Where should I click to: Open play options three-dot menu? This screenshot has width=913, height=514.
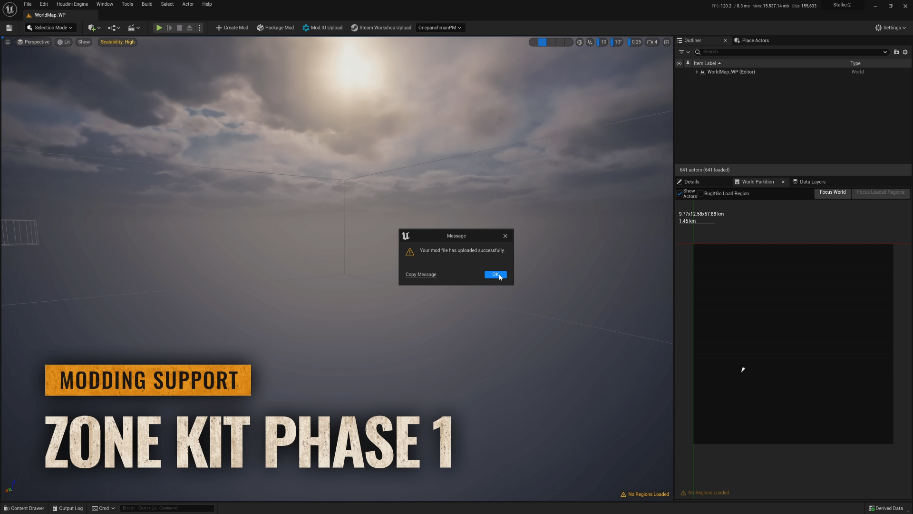(199, 28)
